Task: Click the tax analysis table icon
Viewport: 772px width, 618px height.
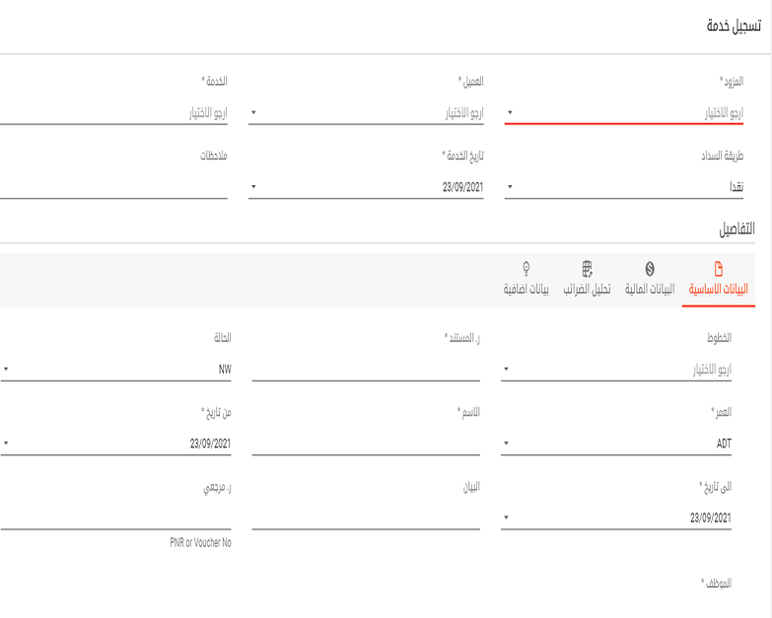Action: 587,268
